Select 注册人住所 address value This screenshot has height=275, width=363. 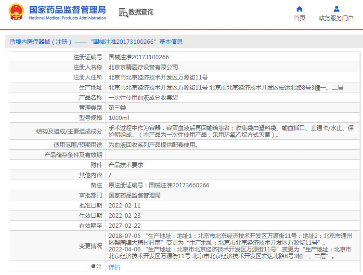[x=158, y=78]
